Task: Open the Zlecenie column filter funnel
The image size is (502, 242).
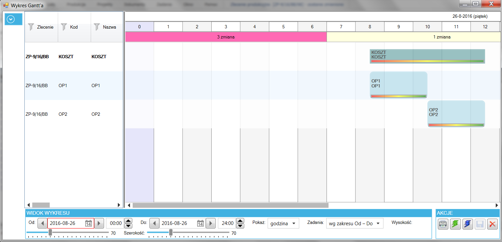Action: (31, 27)
